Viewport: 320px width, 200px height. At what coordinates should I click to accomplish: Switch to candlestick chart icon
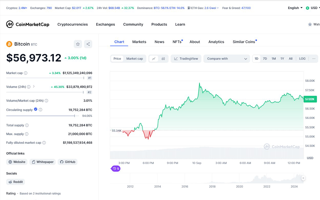[163, 59]
